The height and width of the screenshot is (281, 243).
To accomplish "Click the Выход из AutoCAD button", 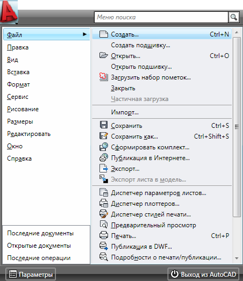I will pos(203,274).
